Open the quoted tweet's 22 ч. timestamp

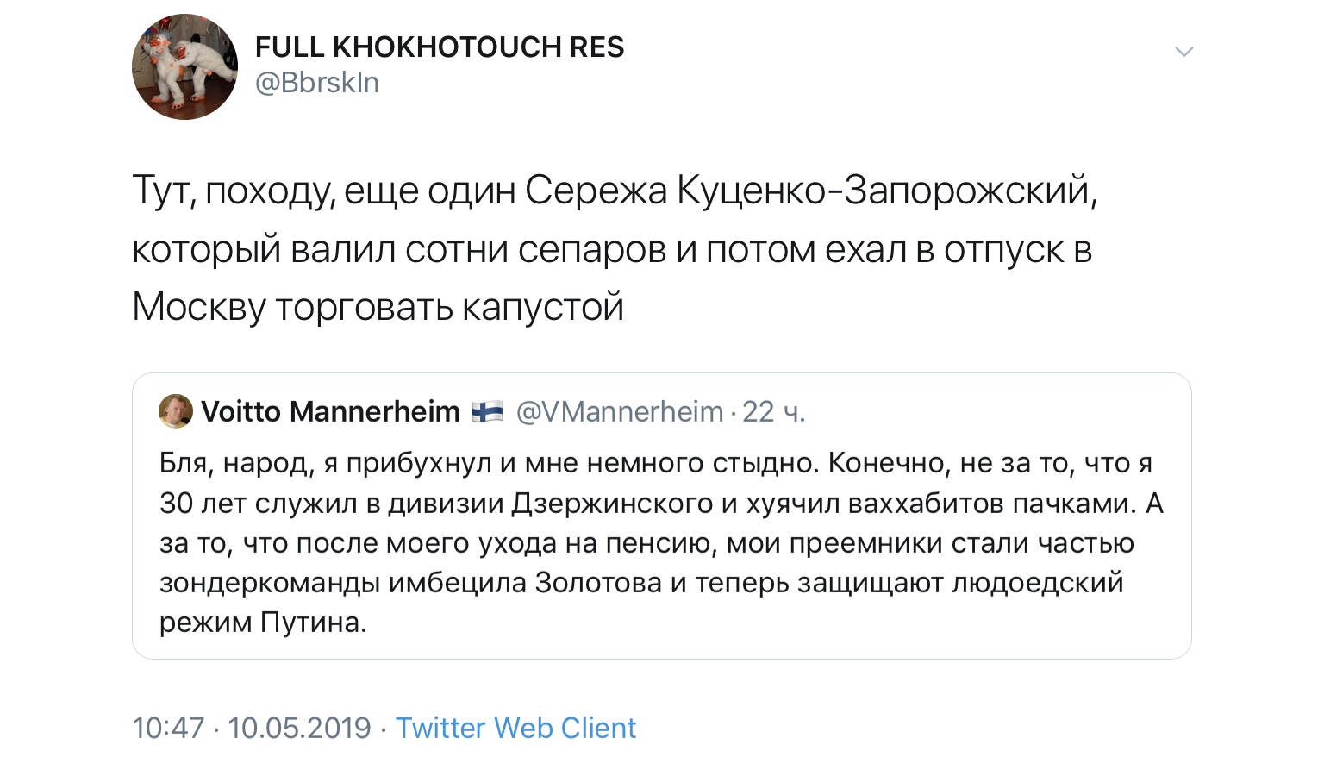(x=774, y=412)
